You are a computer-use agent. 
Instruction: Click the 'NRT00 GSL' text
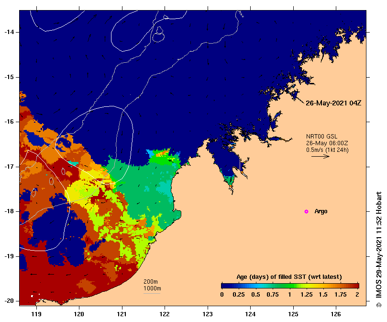pos(321,137)
